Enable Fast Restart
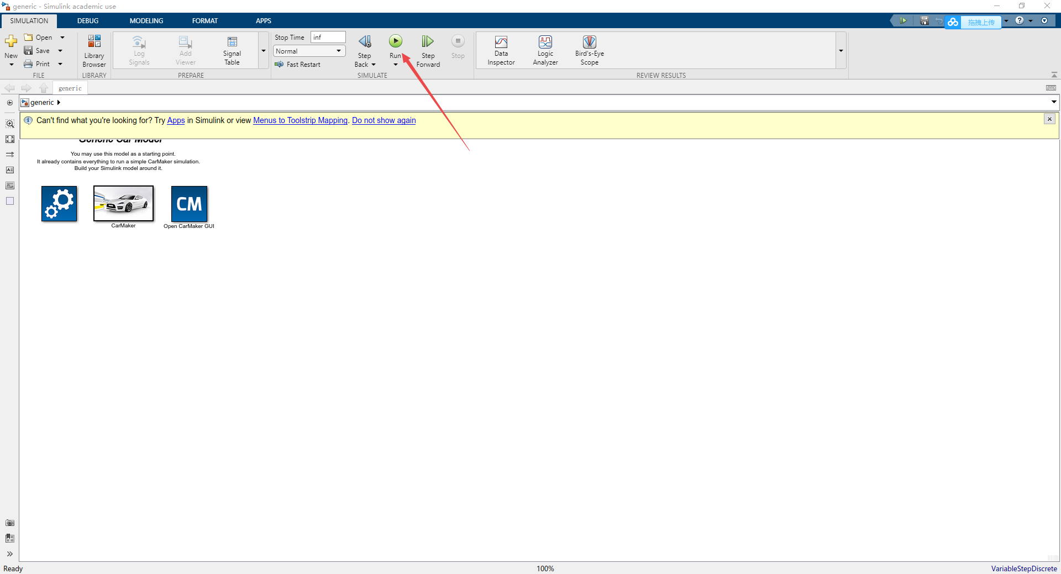This screenshot has height=574, width=1061. point(298,64)
